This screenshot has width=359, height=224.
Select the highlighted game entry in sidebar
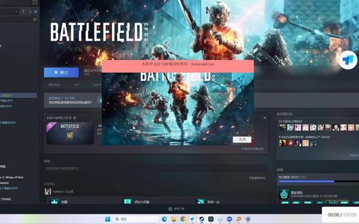point(19,96)
